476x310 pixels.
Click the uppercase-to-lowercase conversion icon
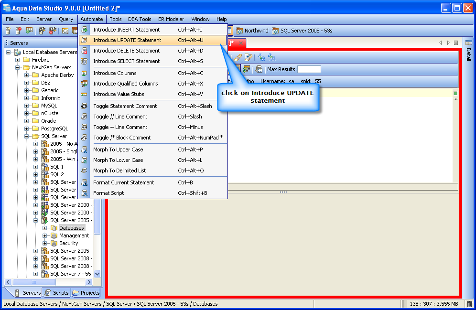pyautogui.click(x=271, y=57)
